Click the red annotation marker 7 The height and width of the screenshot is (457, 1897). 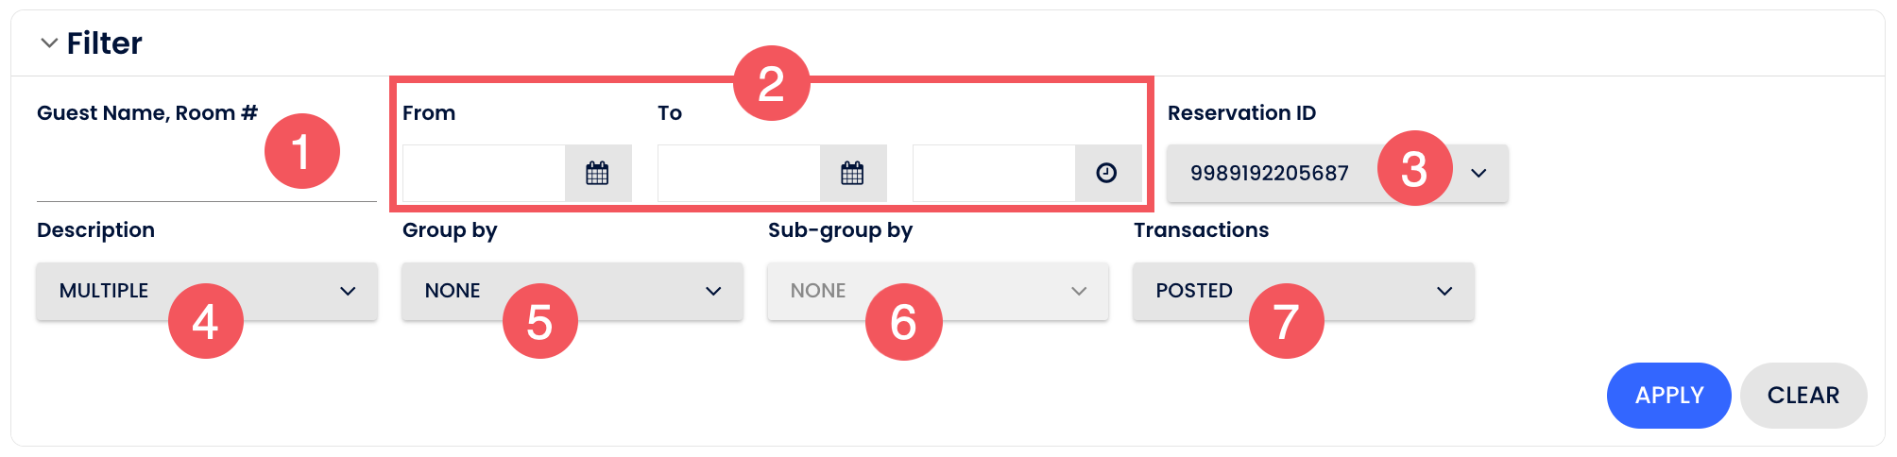[1286, 322]
